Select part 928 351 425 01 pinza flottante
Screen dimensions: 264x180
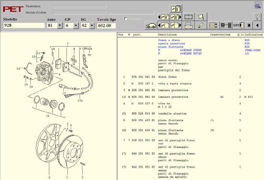tap(190, 122)
